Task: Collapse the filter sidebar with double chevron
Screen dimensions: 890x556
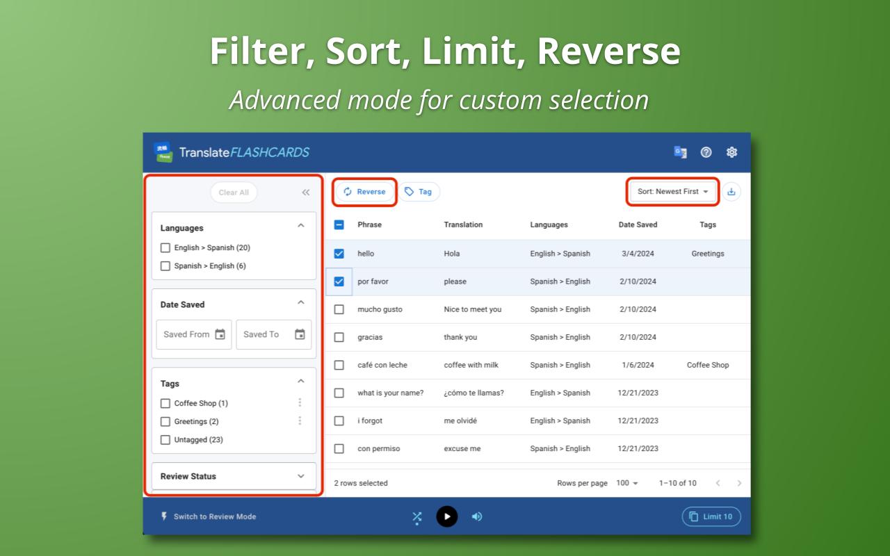Action: point(306,193)
